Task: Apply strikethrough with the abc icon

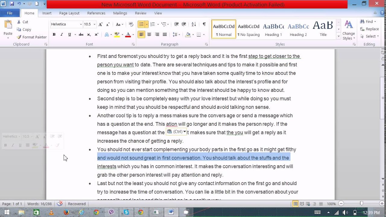Action: (x=81, y=35)
